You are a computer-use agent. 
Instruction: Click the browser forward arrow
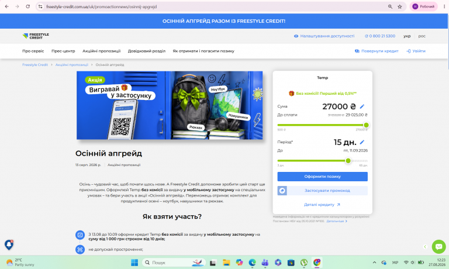(x=17, y=6)
